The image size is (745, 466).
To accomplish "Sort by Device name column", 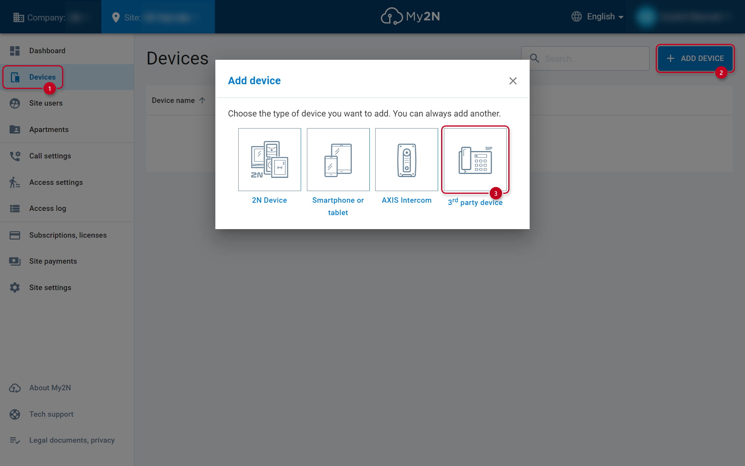I will click(173, 100).
